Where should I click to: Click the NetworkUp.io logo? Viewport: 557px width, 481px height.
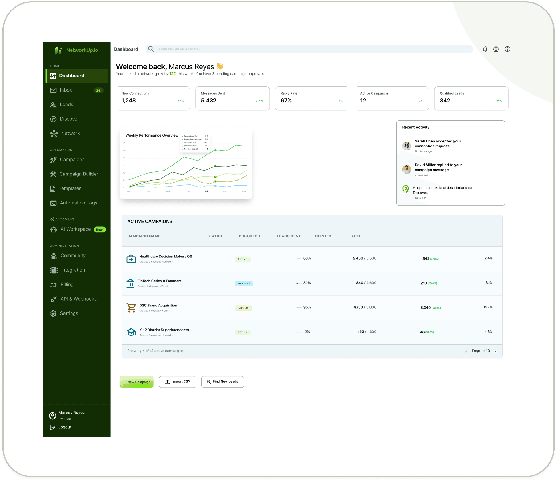tap(76, 50)
